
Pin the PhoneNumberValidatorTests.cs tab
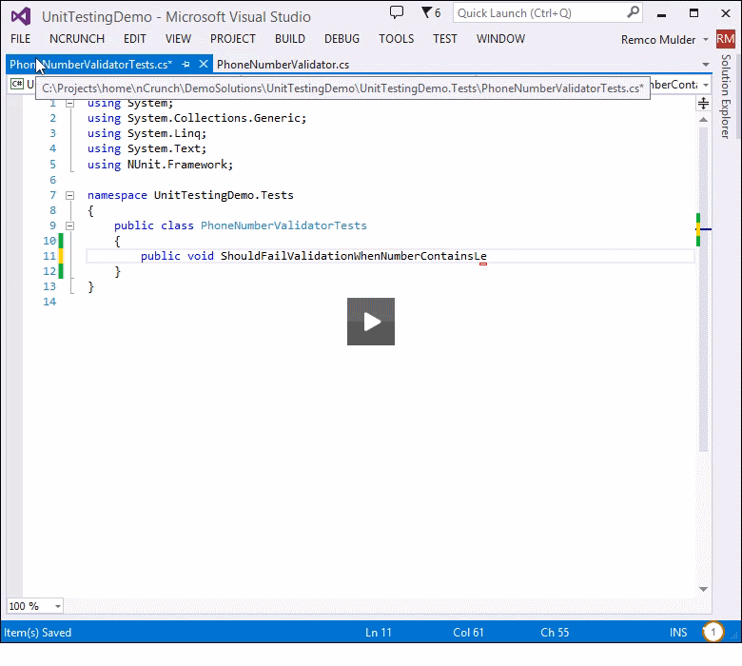(186, 64)
